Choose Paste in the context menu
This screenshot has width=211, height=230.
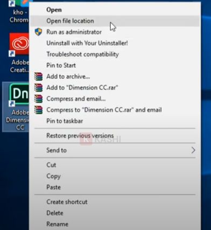115,187
